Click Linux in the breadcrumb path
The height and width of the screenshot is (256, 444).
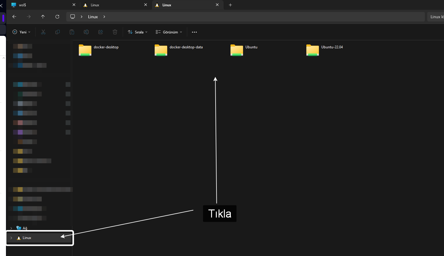pyautogui.click(x=93, y=17)
